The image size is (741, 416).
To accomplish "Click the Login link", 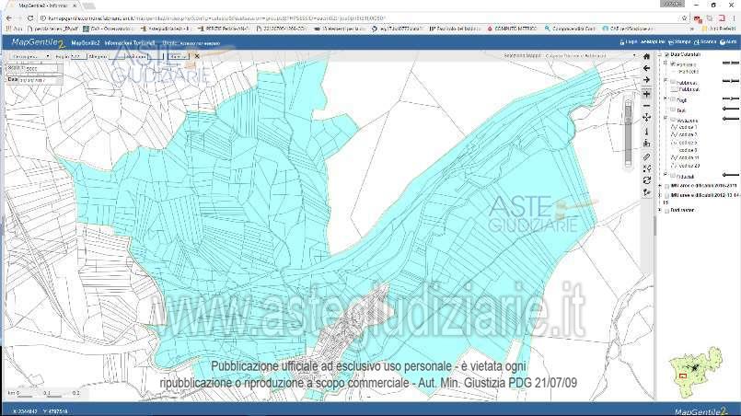I will click(x=630, y=42).
